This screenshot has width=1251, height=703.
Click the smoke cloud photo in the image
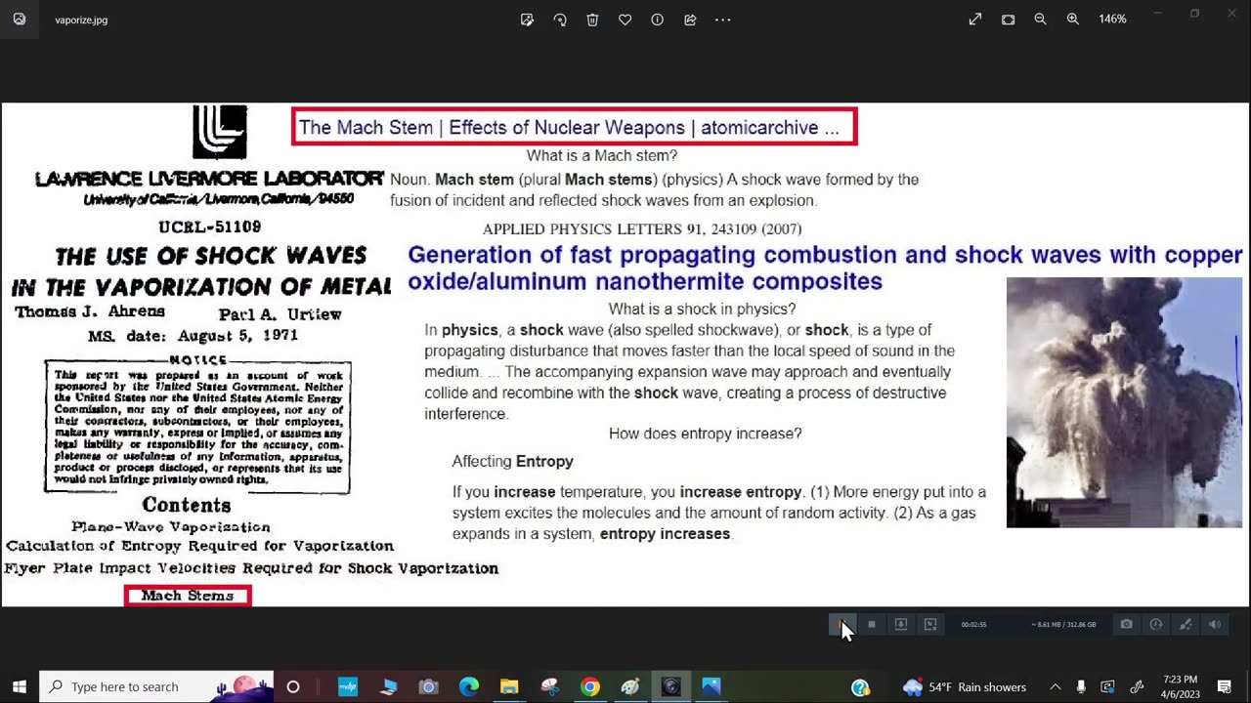point(1124,402)
